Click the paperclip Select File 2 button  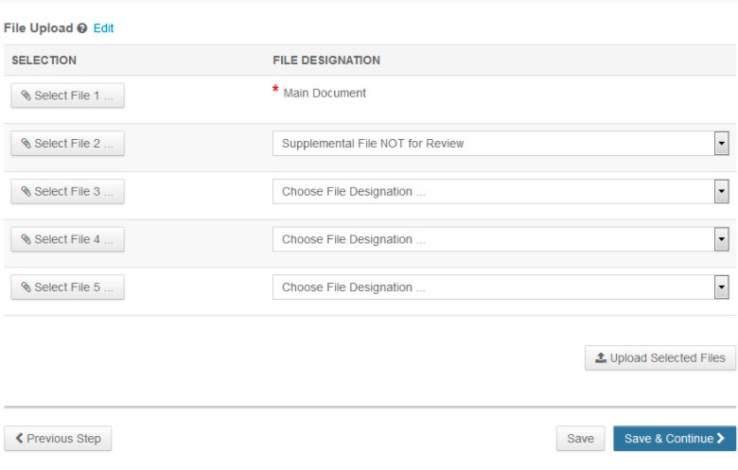click(x=67, y=144)
